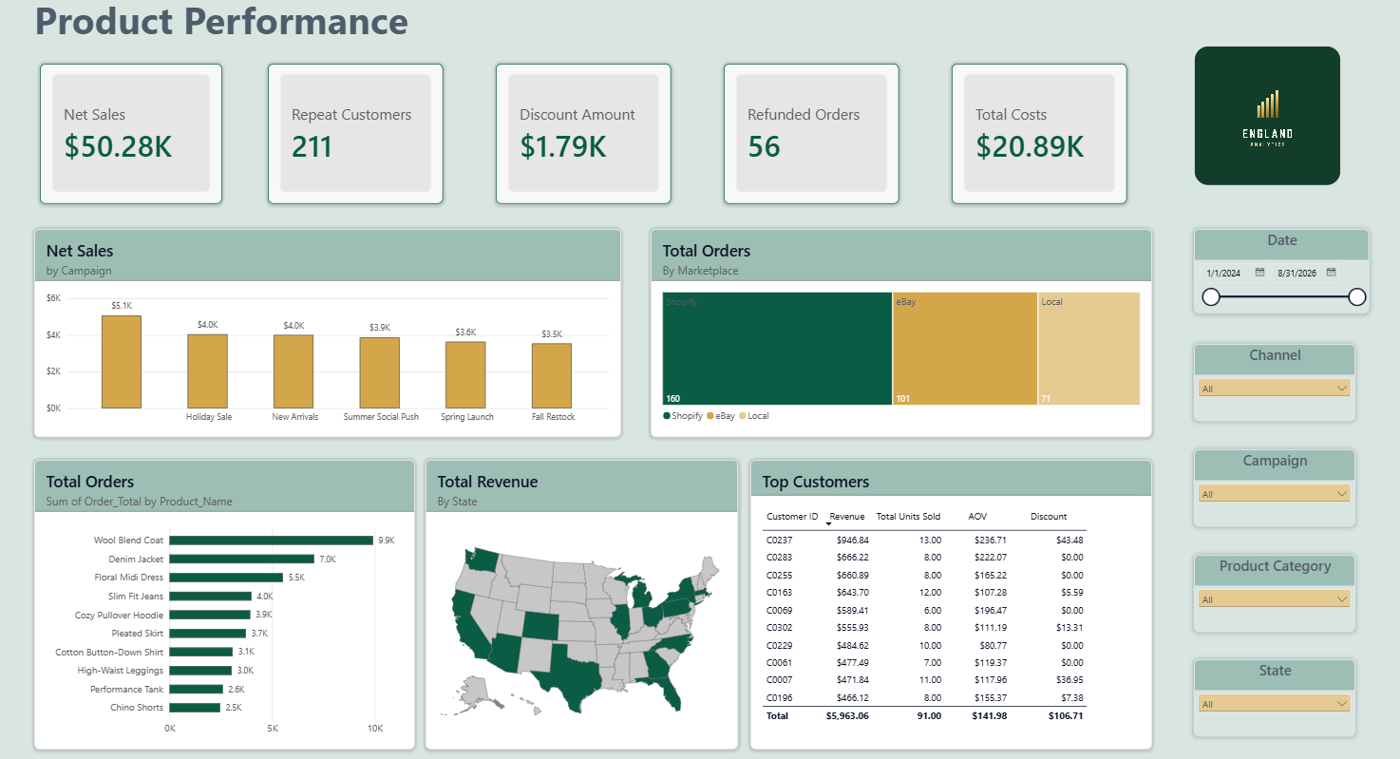Sort table by AOV column header

coord(977,517)
